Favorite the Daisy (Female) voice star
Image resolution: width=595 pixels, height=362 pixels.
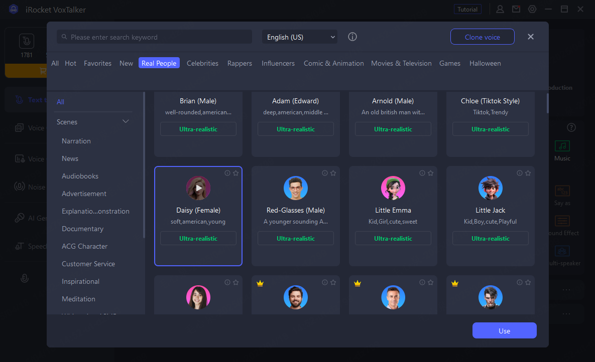(235, 173)
